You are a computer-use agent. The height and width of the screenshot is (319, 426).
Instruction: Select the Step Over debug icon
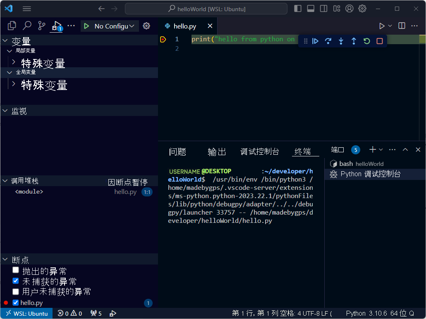(x=328, y=40)
